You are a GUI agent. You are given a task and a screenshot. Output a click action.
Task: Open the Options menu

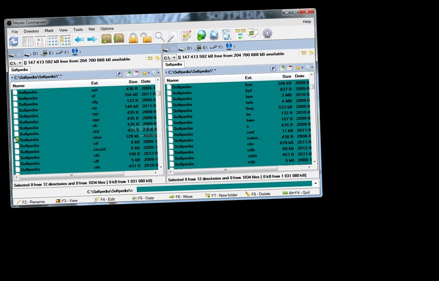107,29
